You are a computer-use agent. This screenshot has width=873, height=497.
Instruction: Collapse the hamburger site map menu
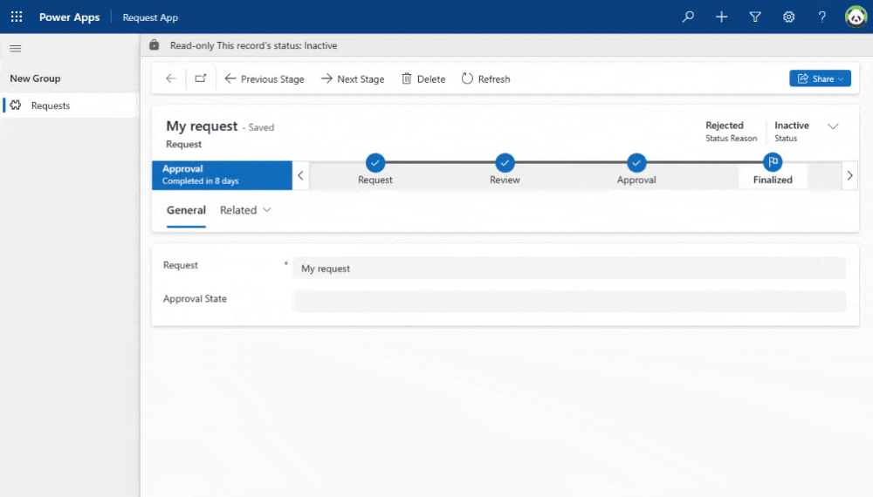16,49
